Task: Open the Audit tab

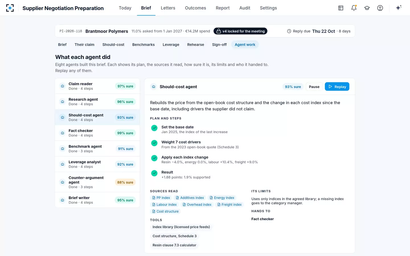Action: point(245,8)
